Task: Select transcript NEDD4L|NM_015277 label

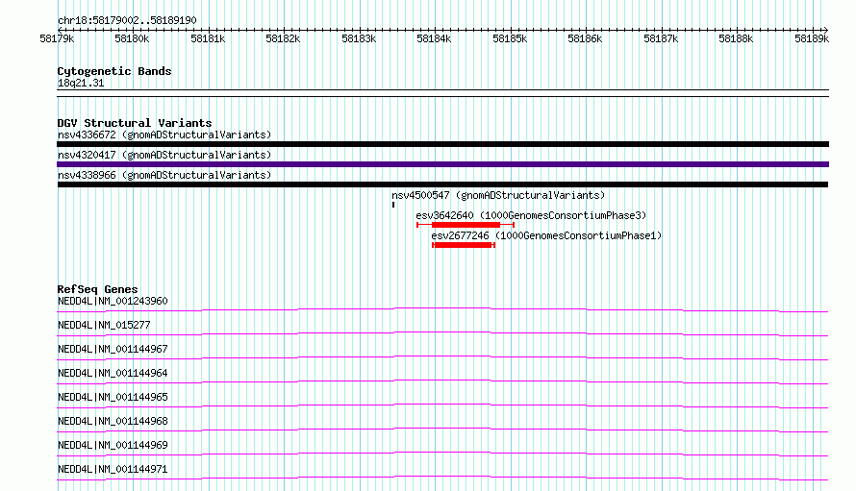Action: [104, 325]
